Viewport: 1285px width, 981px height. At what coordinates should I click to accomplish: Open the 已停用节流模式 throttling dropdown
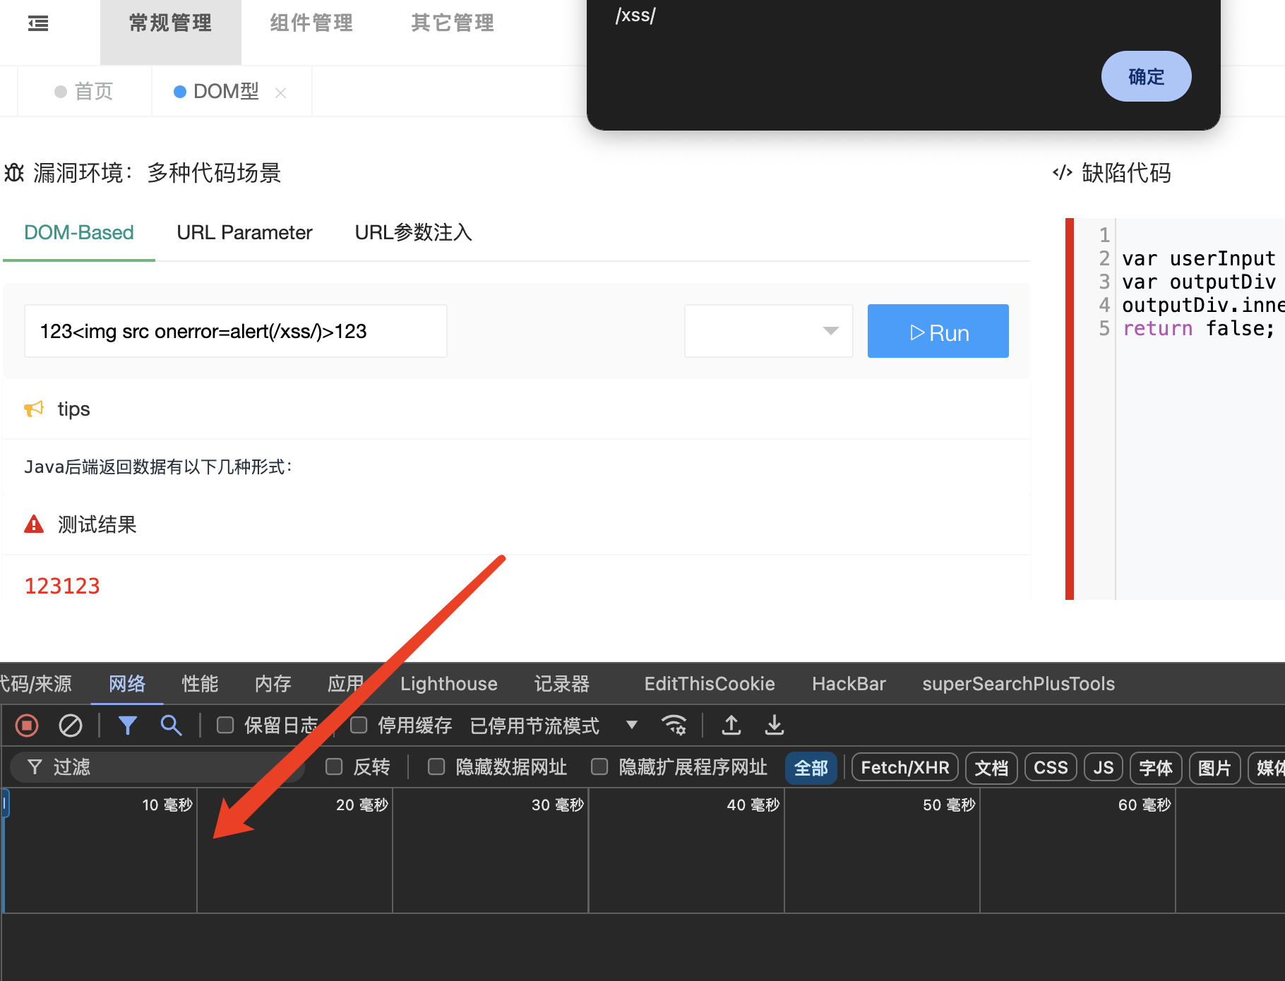click(554, 726)
